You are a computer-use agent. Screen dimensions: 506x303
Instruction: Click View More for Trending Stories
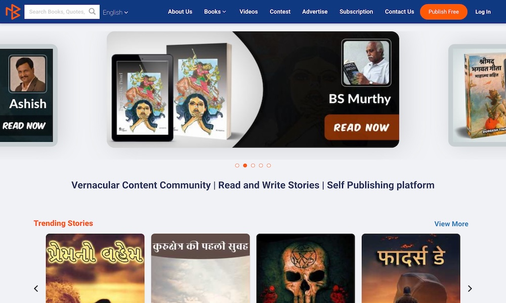451,224
